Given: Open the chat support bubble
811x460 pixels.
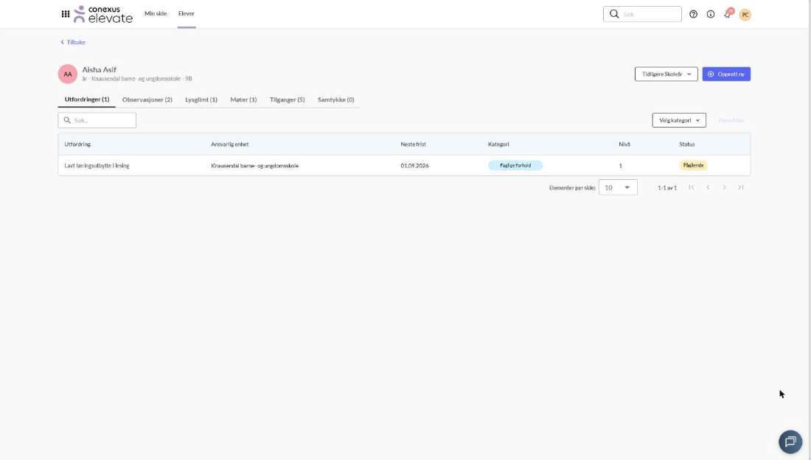Looking at the screenshot, I should pyautogui.click(x=790, y=442).
